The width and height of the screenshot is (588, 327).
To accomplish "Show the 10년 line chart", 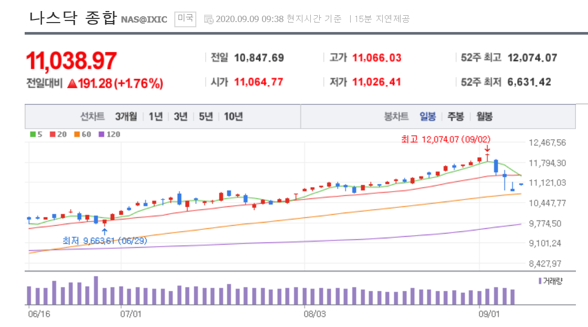I will [233, 117].
